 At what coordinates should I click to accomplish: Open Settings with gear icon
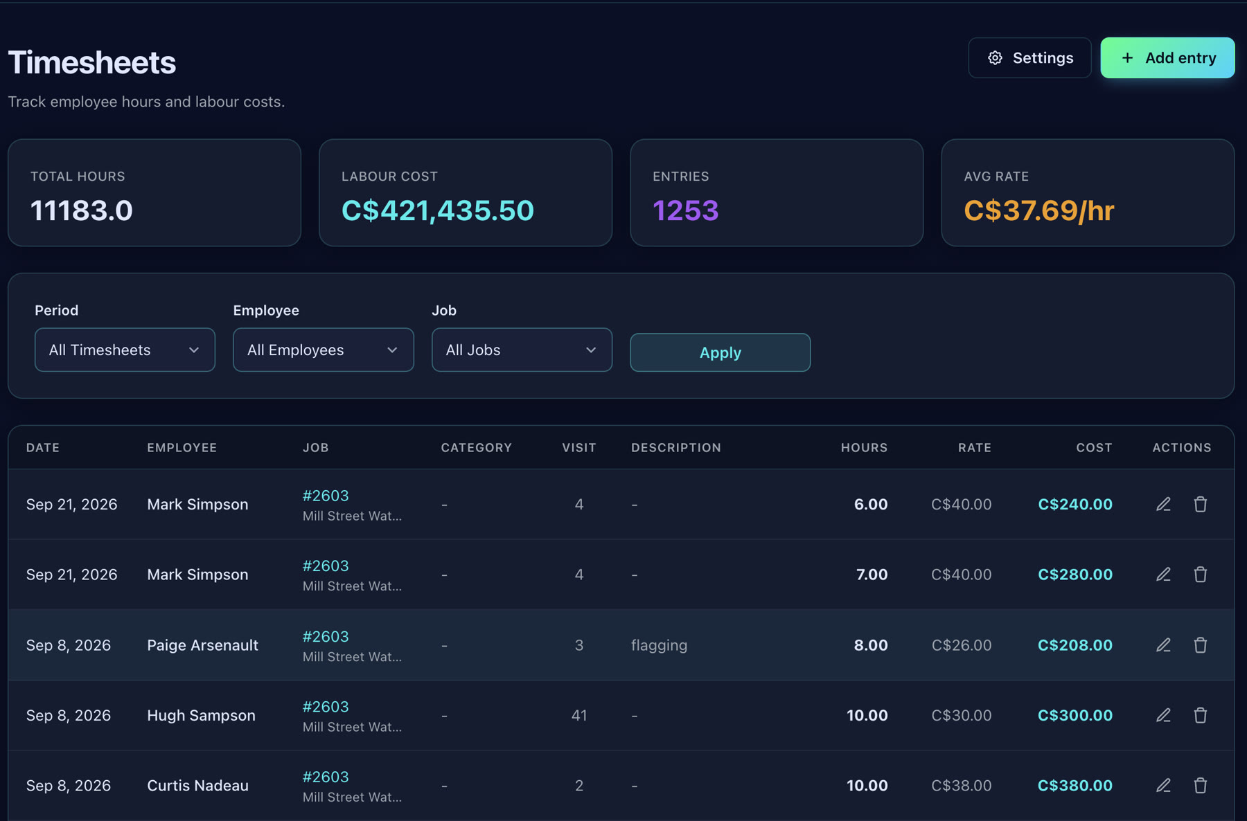click(x=1029, y=57)
